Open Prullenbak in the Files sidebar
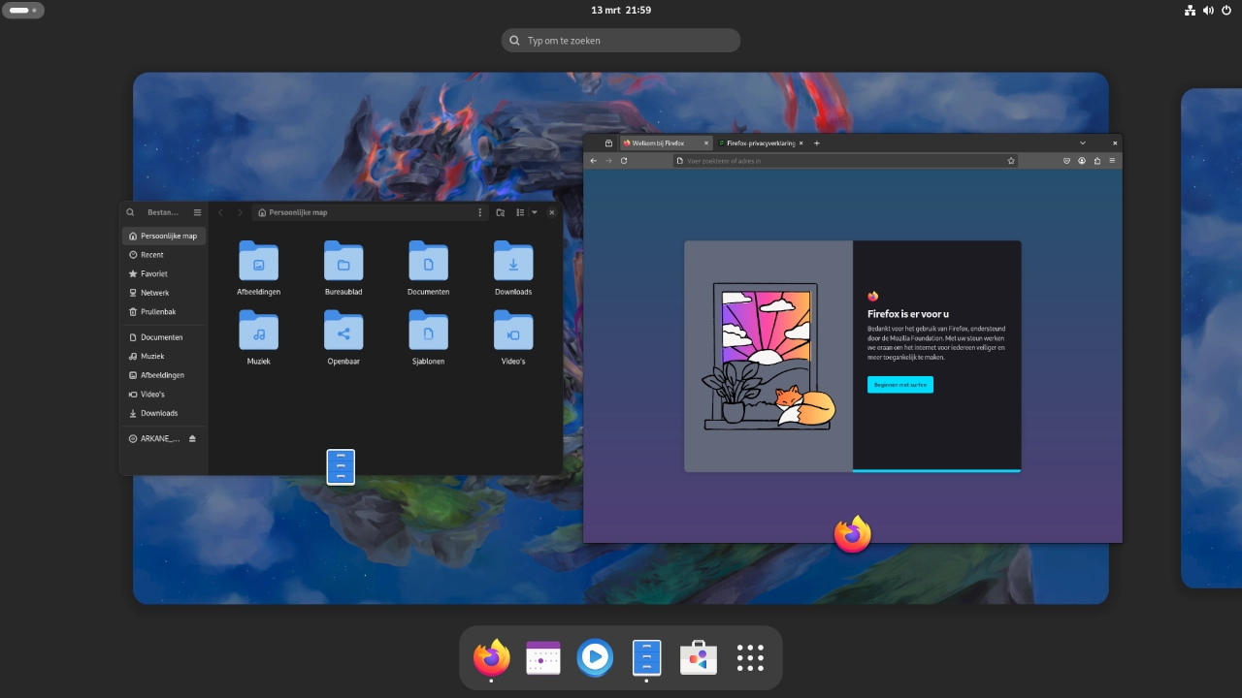 coord(157,312)
